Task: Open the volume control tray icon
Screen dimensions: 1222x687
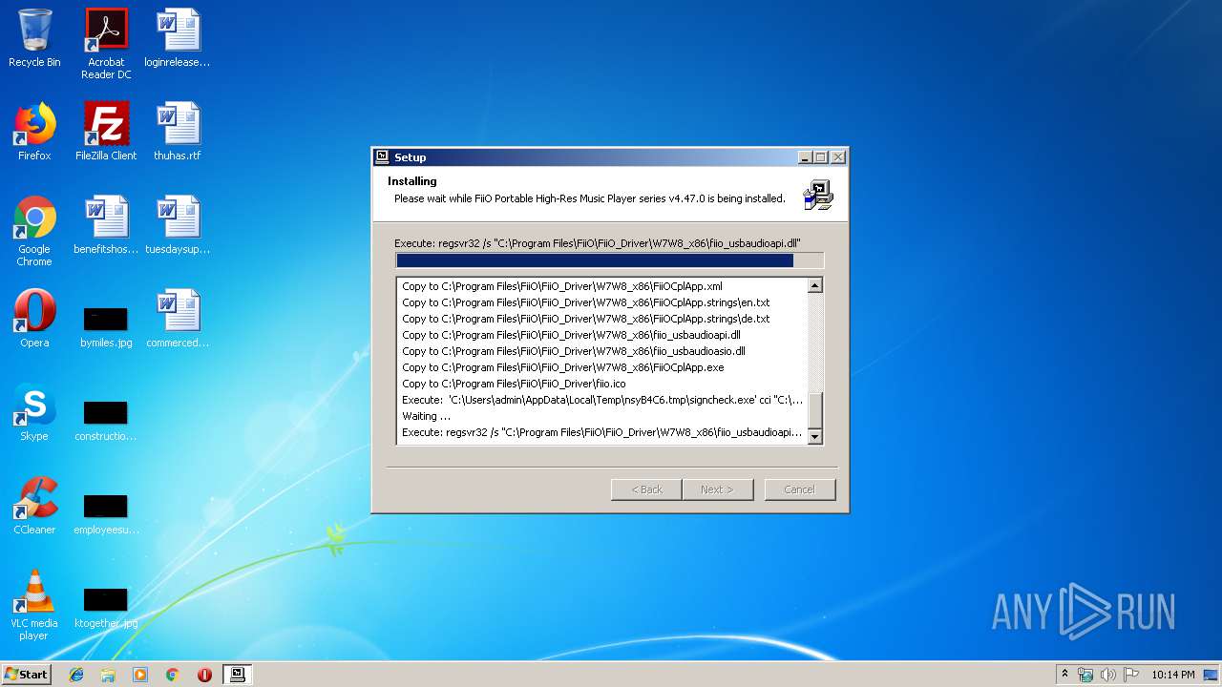Action: pyautogui.click(x=1108, y=675)
